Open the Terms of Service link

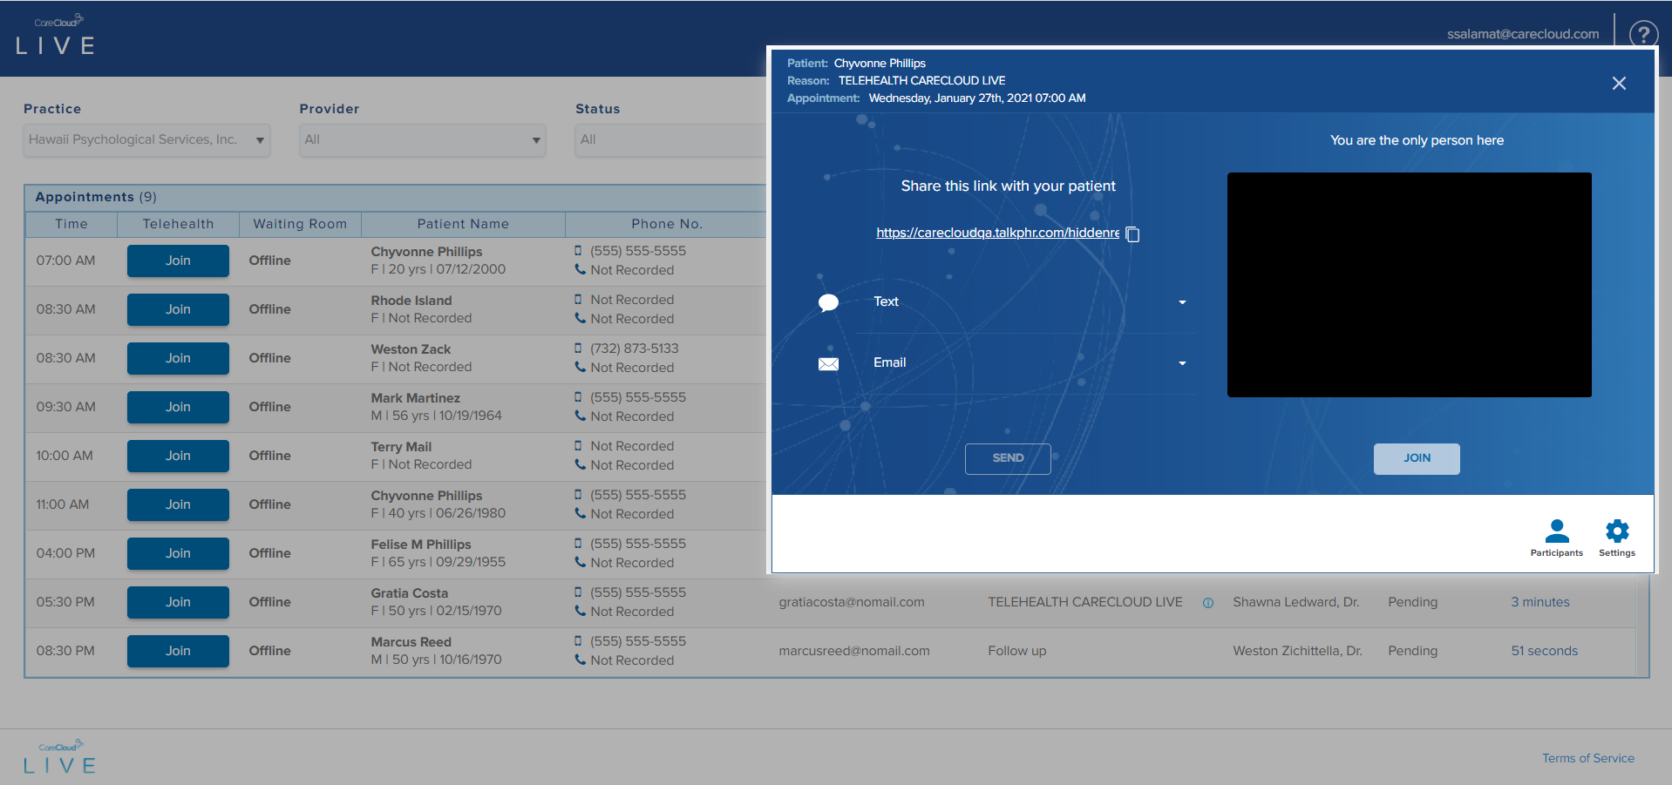(1587, 758)
